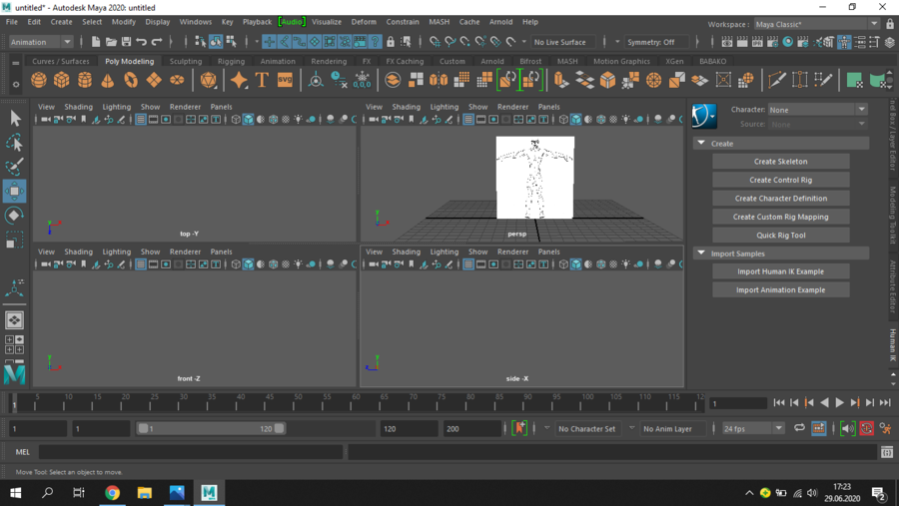The image size is (899, 506).
Task: Create a polygon cone from the shelf
Action: [x=108, y=80]
